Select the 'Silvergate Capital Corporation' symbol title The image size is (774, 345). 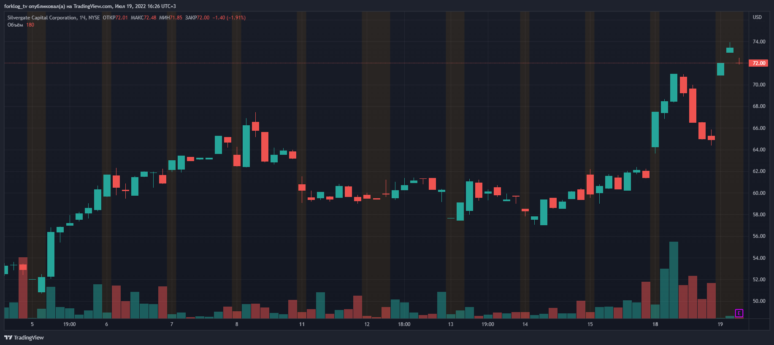click(x=42, y=18)
